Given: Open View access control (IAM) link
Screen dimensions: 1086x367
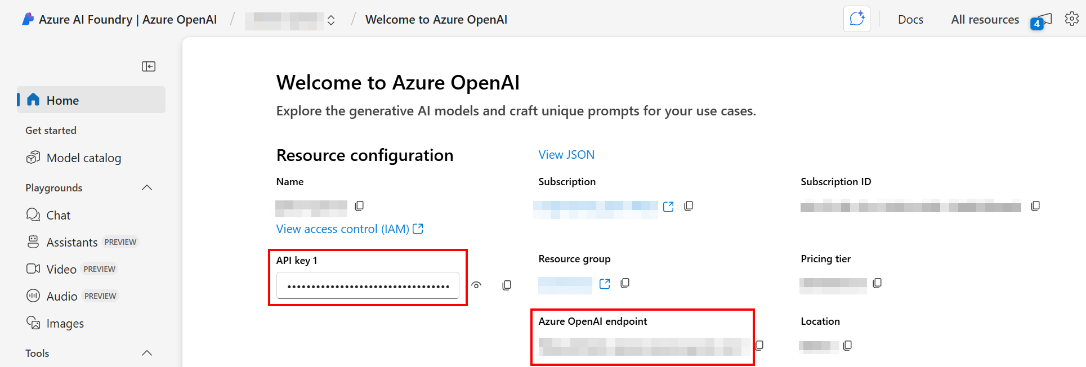Looking at the screenshot, I should 350,229.
